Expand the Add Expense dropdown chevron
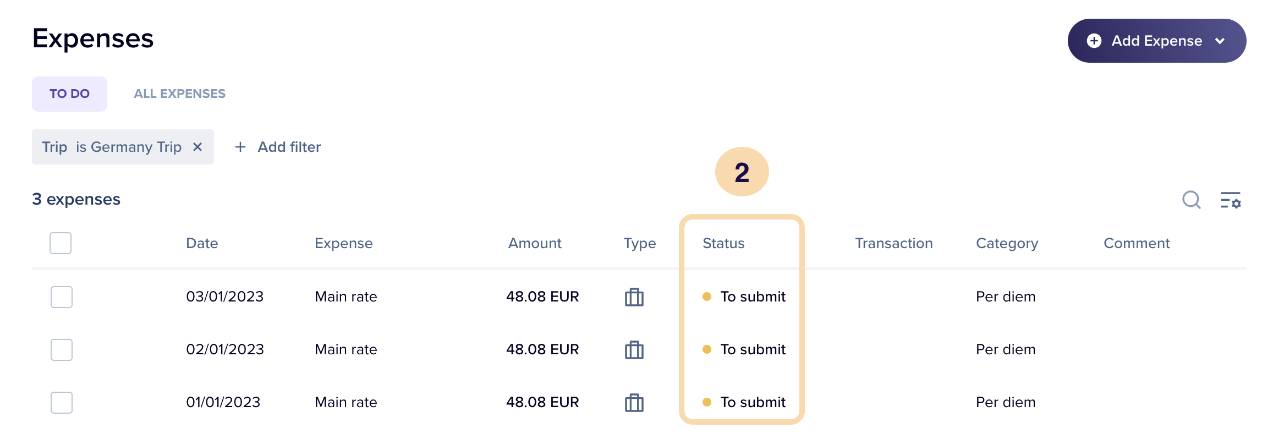This screenshot has width=1262, height=439. (1220, 41)
